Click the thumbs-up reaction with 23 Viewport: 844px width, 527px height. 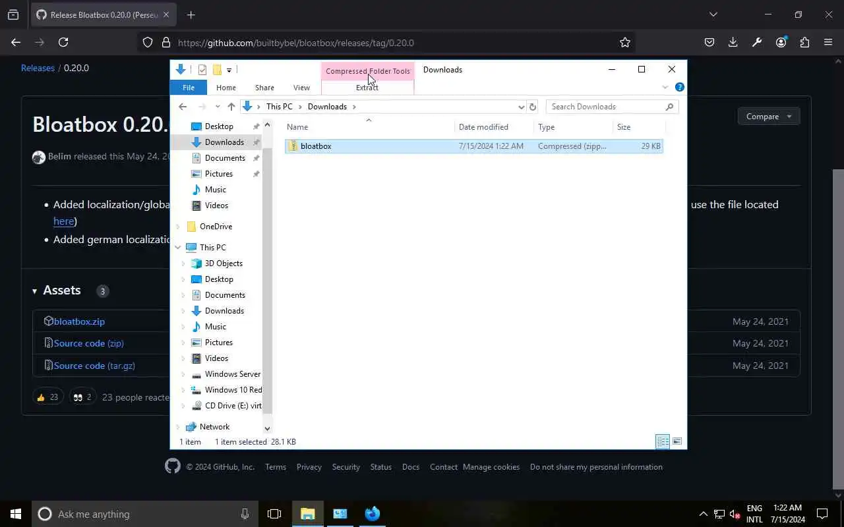(47, 397)
